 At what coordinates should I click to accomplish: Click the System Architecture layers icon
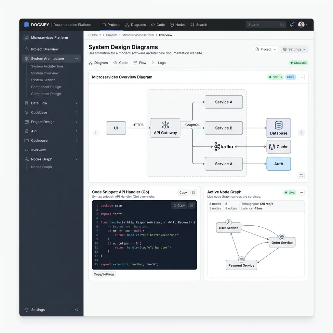27,59
